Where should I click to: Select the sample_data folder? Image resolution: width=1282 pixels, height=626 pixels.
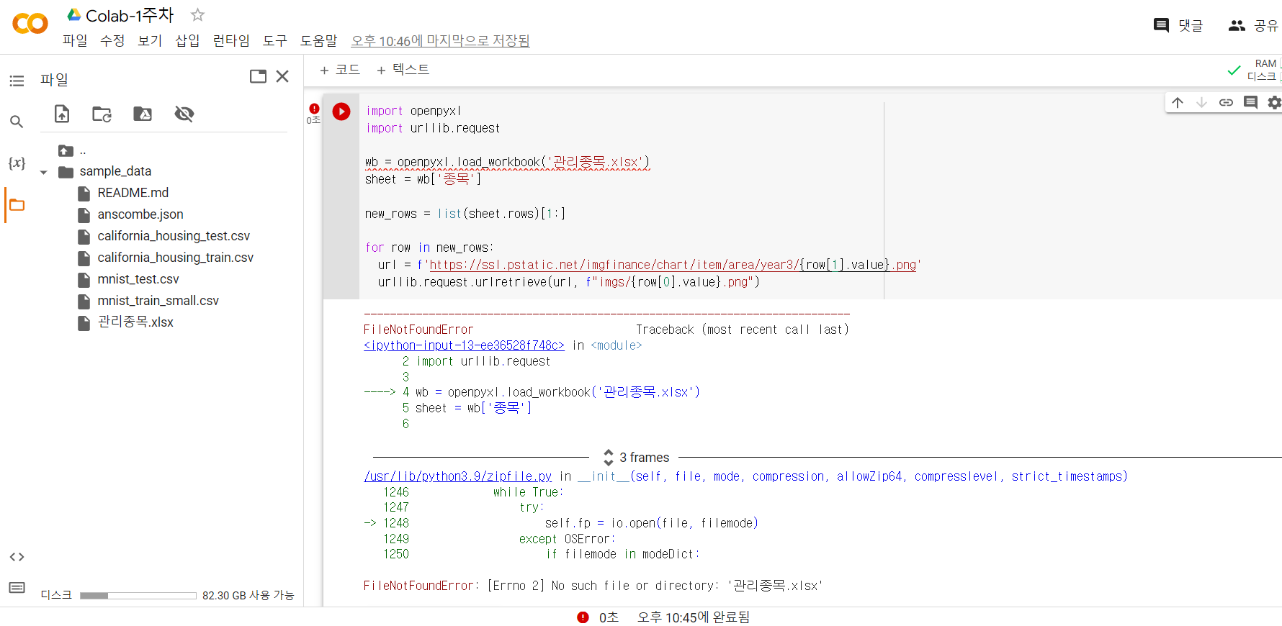(115, 171)
